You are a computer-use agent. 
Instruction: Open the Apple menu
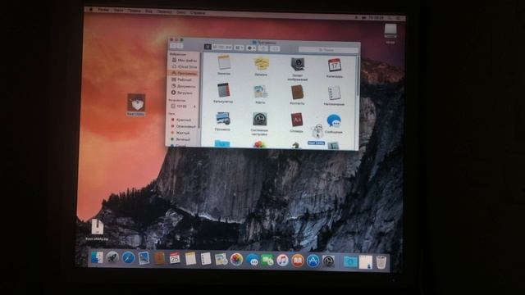90,10
